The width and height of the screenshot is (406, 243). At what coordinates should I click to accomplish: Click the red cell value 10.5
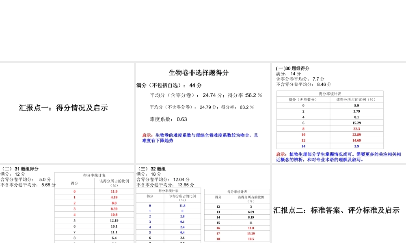tap(251, 239)
